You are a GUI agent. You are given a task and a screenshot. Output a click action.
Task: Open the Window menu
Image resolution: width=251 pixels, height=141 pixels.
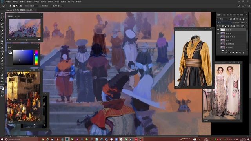pyautogui.click(x=71, y=2)
